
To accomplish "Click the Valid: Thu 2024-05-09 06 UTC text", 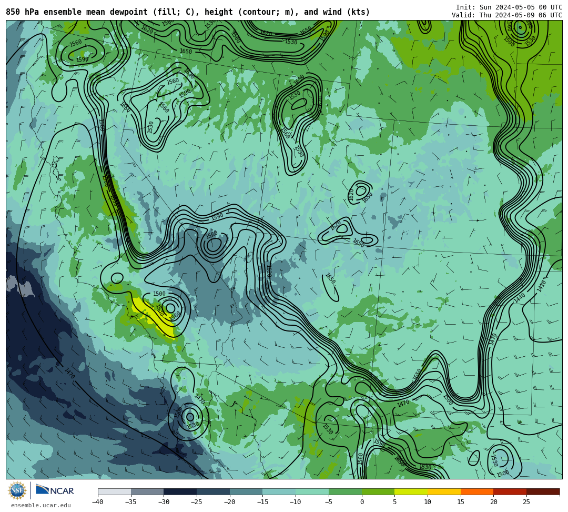I will [507, 15].
